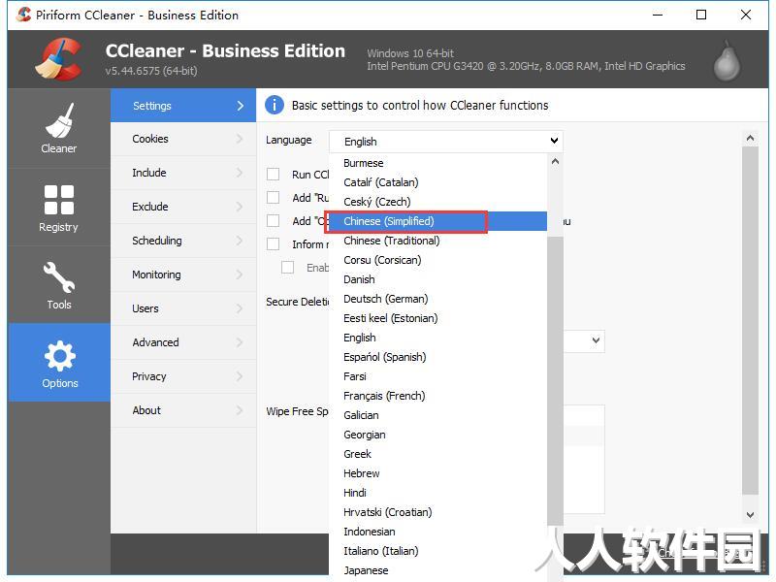Click language list scroll-up arrow

tap(555, 161)
